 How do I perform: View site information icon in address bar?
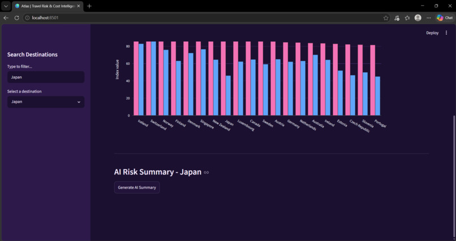tap(27, 17)
